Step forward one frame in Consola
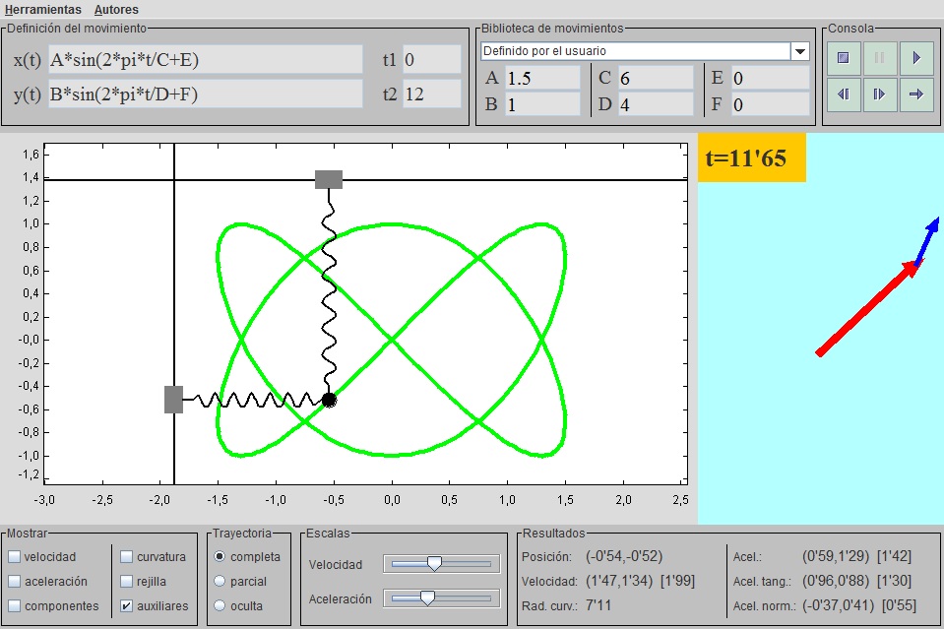 pos(879,94)
